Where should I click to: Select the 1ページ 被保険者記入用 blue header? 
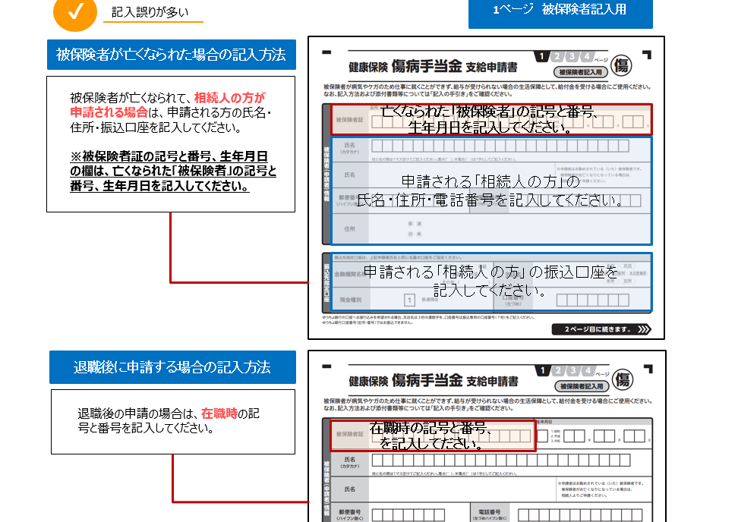tap(560, 11)
